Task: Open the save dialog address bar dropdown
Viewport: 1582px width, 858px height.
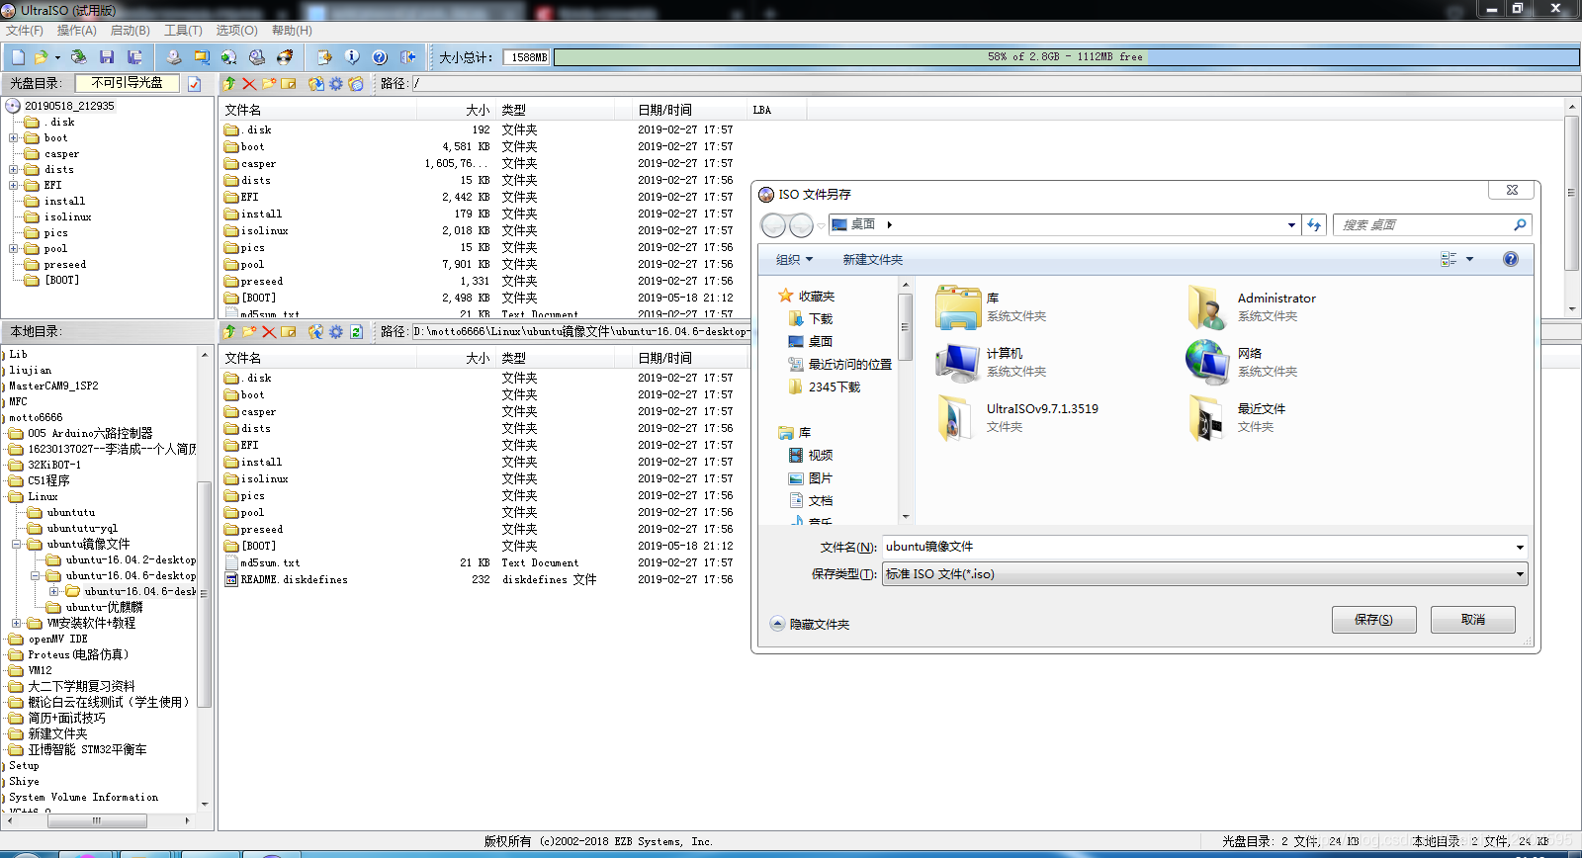Action: click(1291, 225)
